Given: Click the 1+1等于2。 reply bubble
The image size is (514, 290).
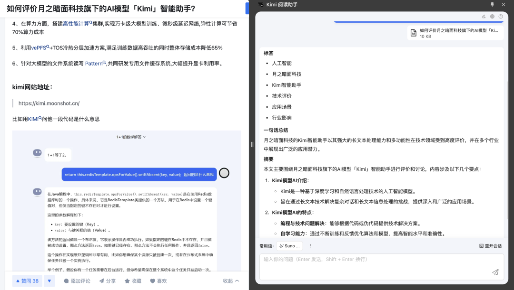Looking at the screenshot, I should click(58, 155).
